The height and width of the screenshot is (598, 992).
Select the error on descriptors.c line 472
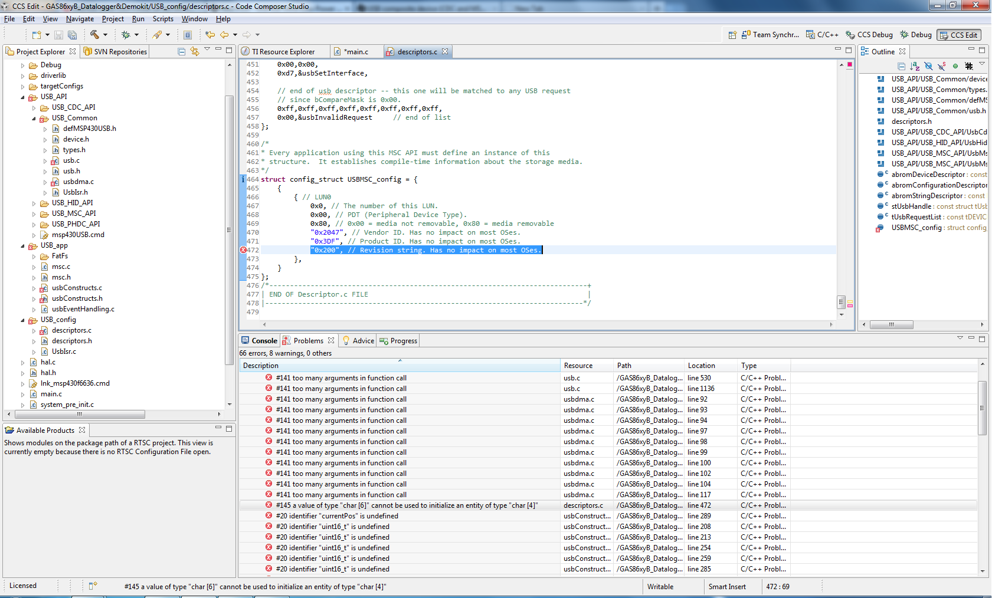413,505
